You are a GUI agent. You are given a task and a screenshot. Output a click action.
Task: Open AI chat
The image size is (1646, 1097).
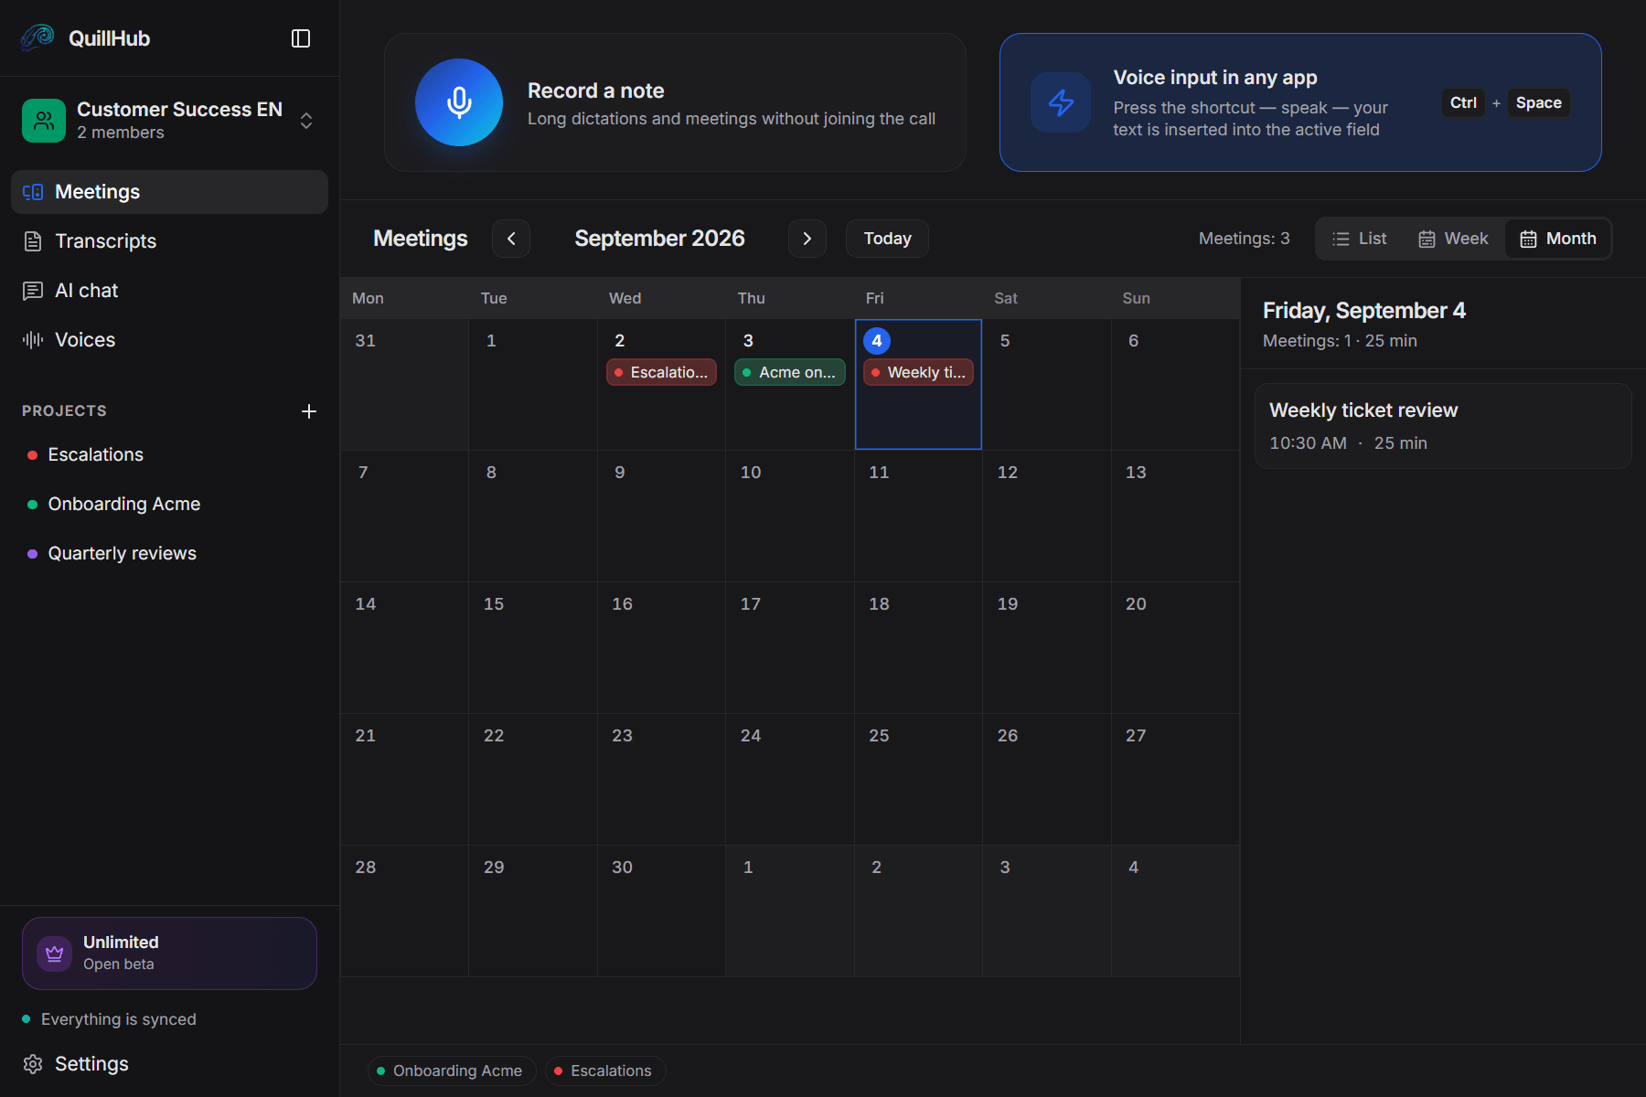tap(169, 291)
